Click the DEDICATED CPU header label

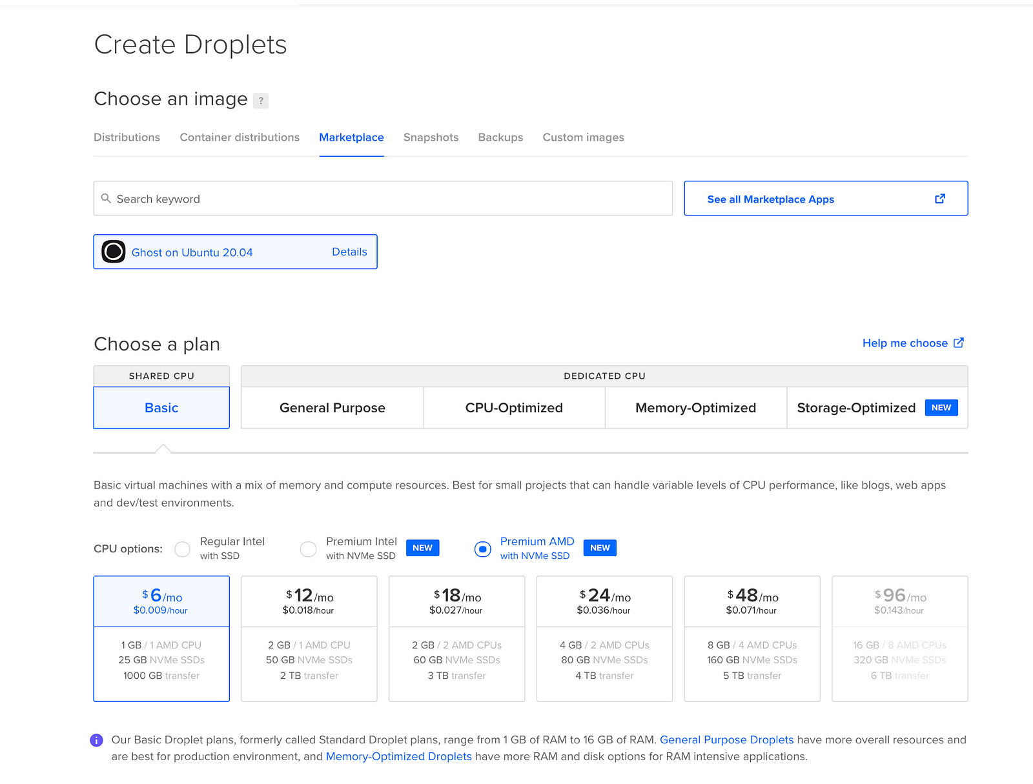click(604, 376)
